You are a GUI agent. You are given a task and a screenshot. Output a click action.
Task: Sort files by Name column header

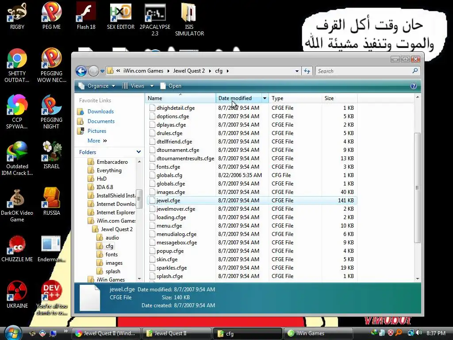tap(180, 98)
